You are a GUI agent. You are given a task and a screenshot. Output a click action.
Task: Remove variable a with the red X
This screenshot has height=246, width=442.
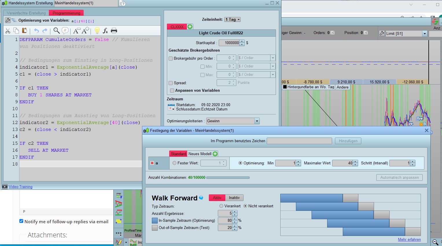(152, 163)
